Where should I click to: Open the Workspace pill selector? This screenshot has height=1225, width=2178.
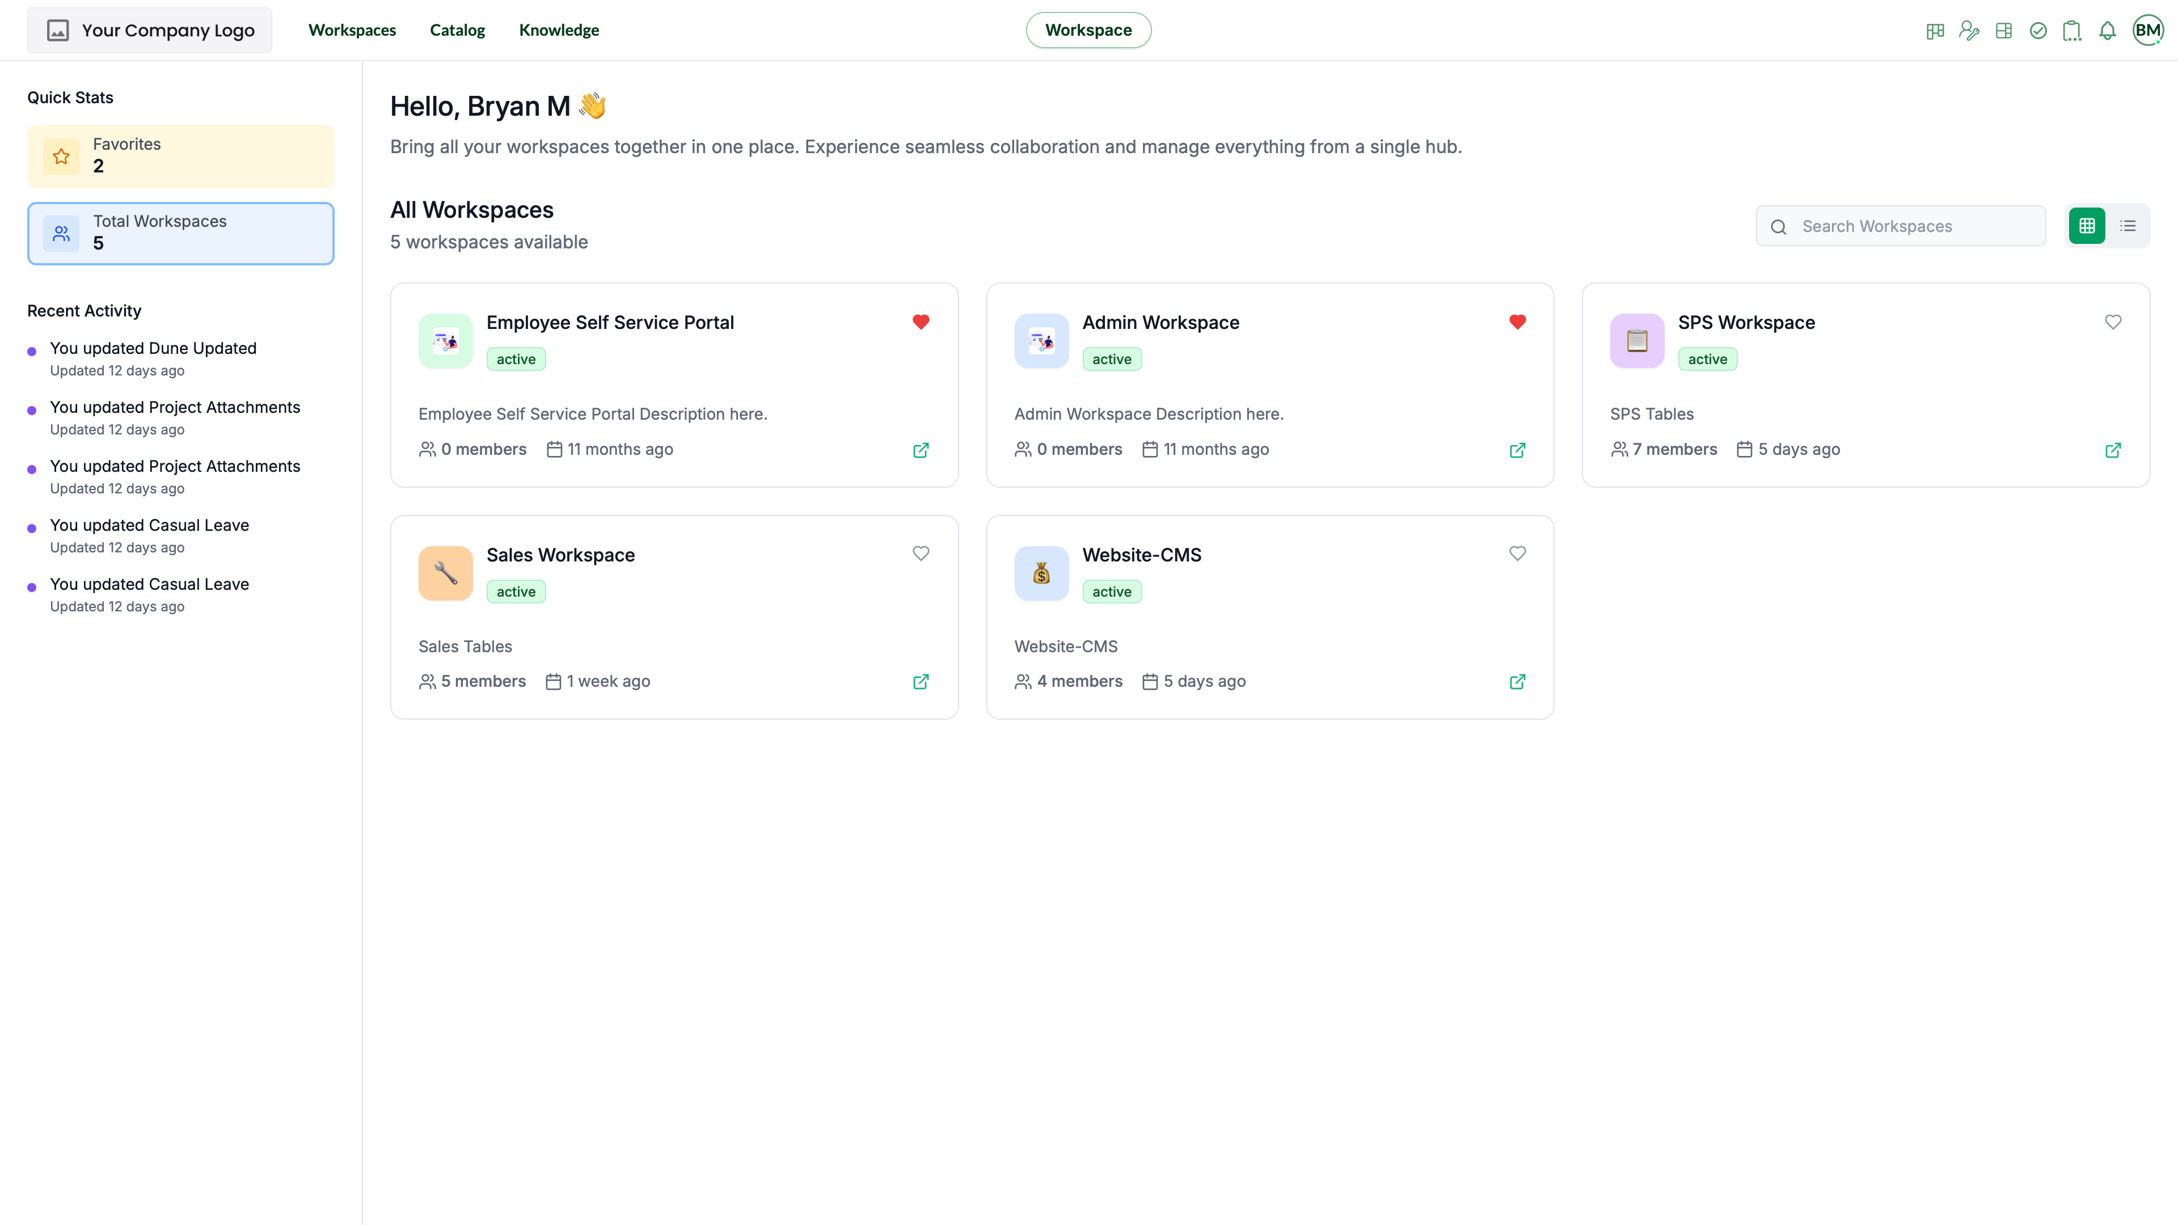point(1088,31)
